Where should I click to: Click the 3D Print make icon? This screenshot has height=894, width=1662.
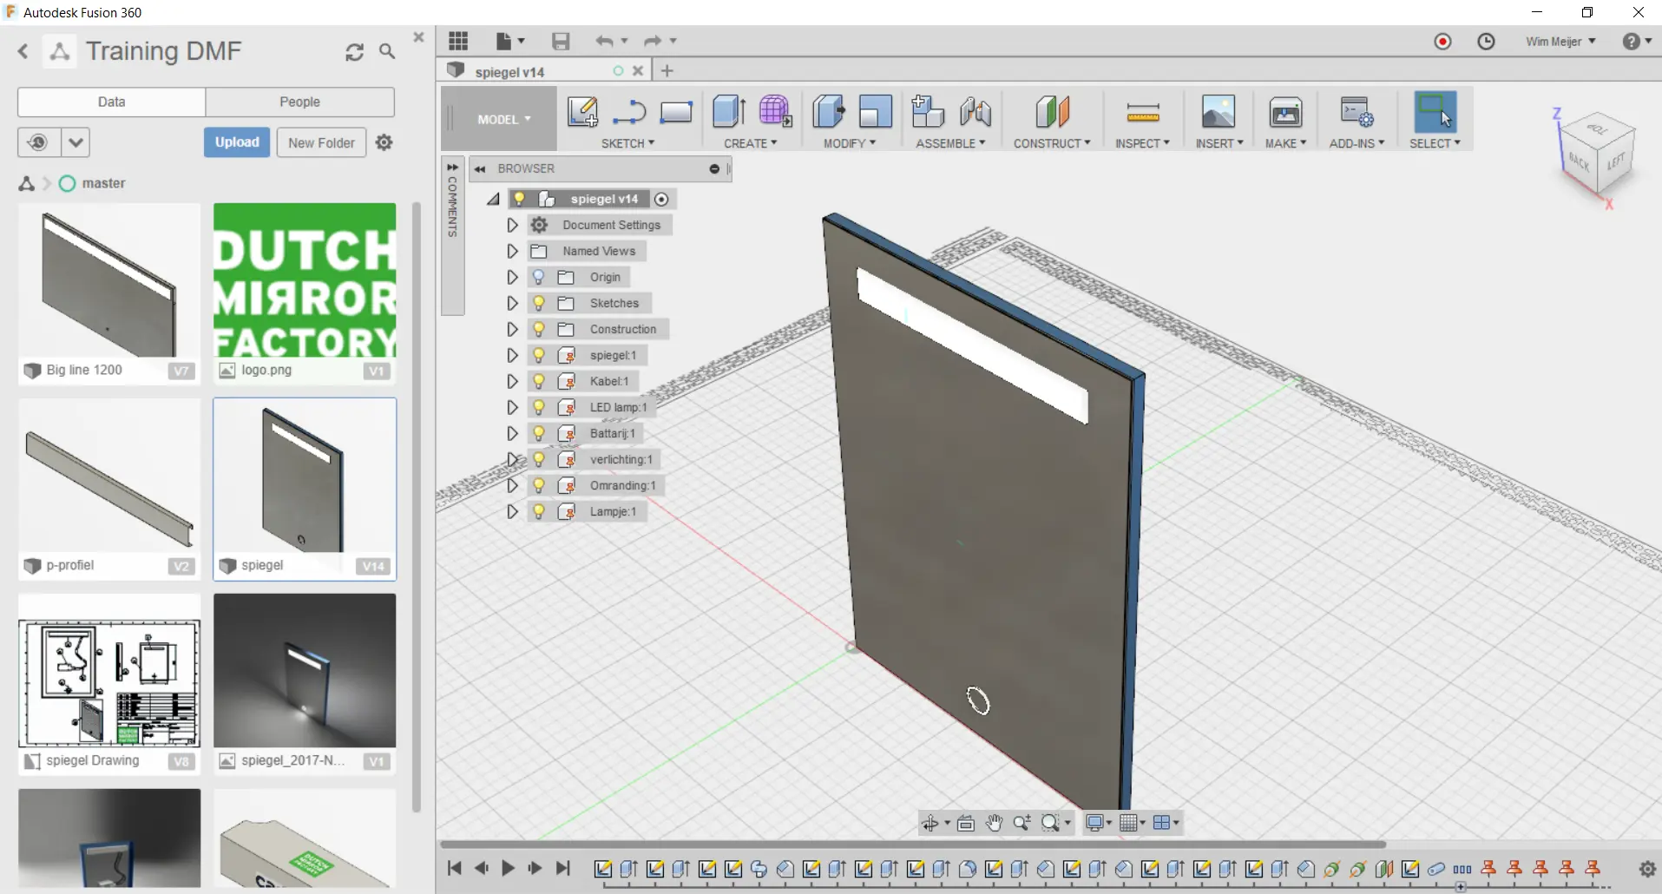pos(1285,112)
